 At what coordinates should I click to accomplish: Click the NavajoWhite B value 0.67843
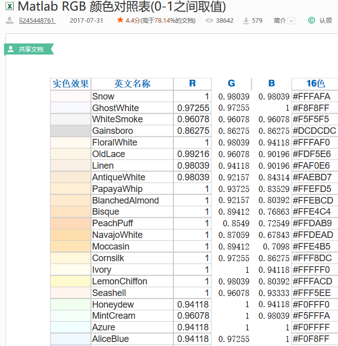(x=274, y=235)
